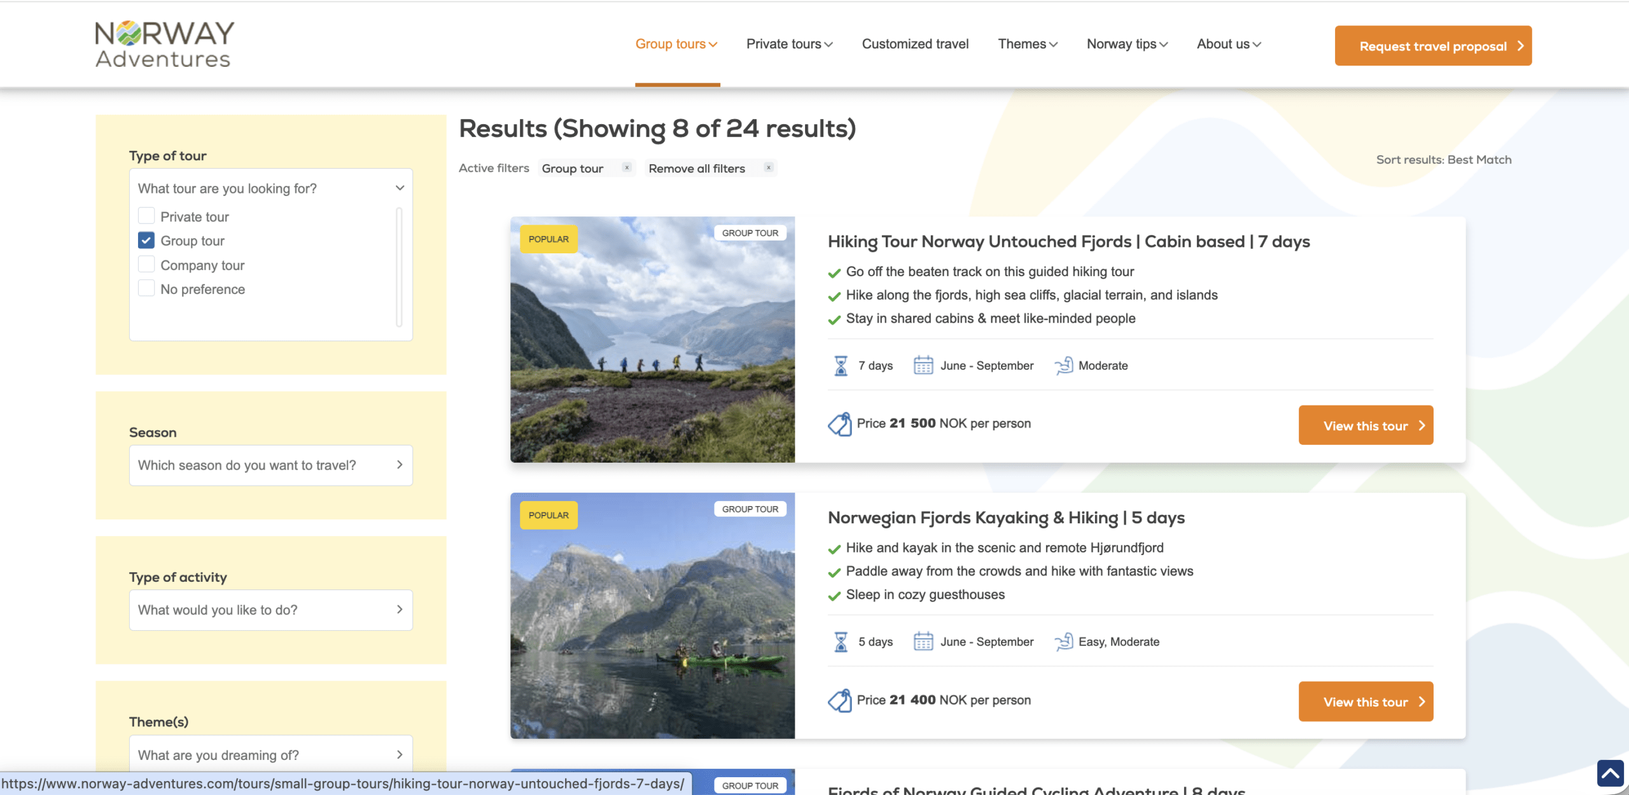This screenshot has width=1629, height=795.
Task: Click the POPULAR badge on the hiking tour
Action: point(549,239)
